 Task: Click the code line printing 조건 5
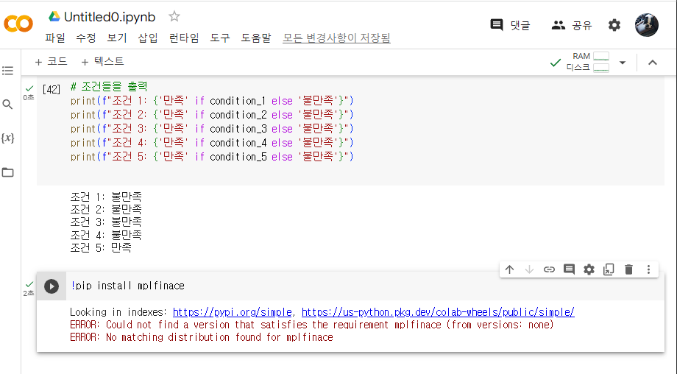pos(212,157)
